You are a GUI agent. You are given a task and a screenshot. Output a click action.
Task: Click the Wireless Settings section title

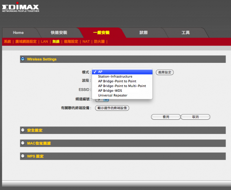coord(42,59)
